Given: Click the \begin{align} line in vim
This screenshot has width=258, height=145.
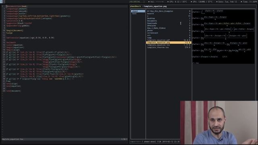Looking at the screenshot, I should 13,50.
